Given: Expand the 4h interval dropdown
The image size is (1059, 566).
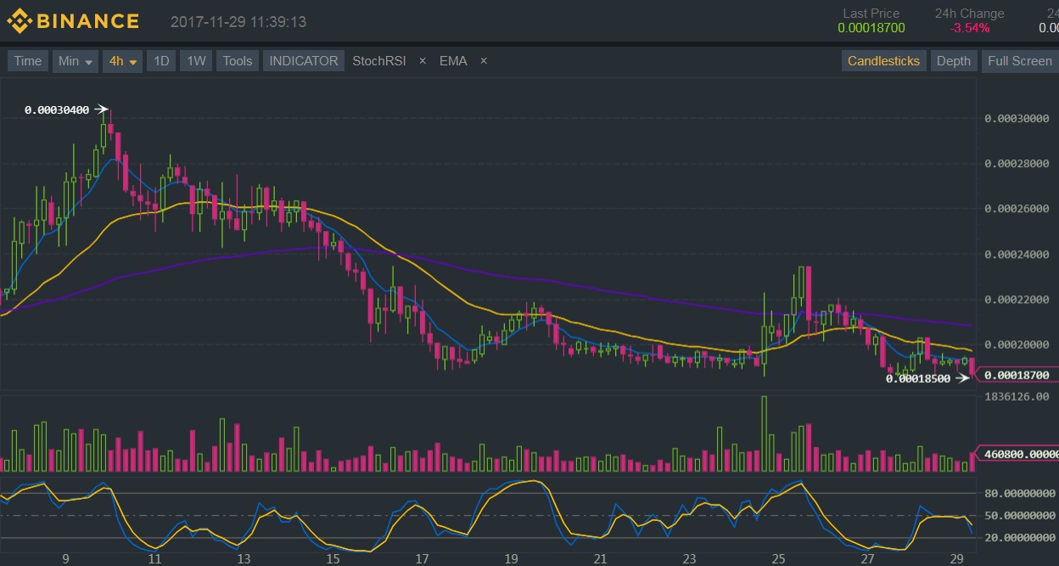Looking at the screenshot, I should [x=123, y=61].
